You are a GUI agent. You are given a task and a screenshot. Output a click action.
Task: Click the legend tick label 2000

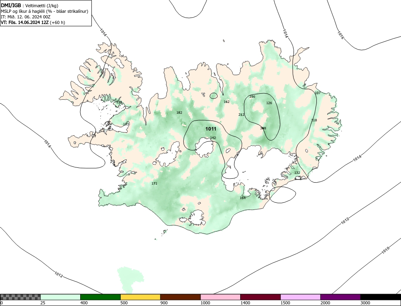pyautogui.click(x=325, y=303)
